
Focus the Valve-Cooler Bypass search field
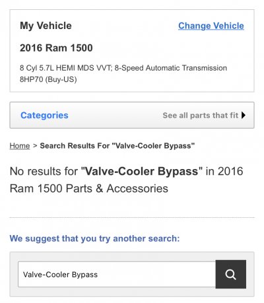[117, 275]
